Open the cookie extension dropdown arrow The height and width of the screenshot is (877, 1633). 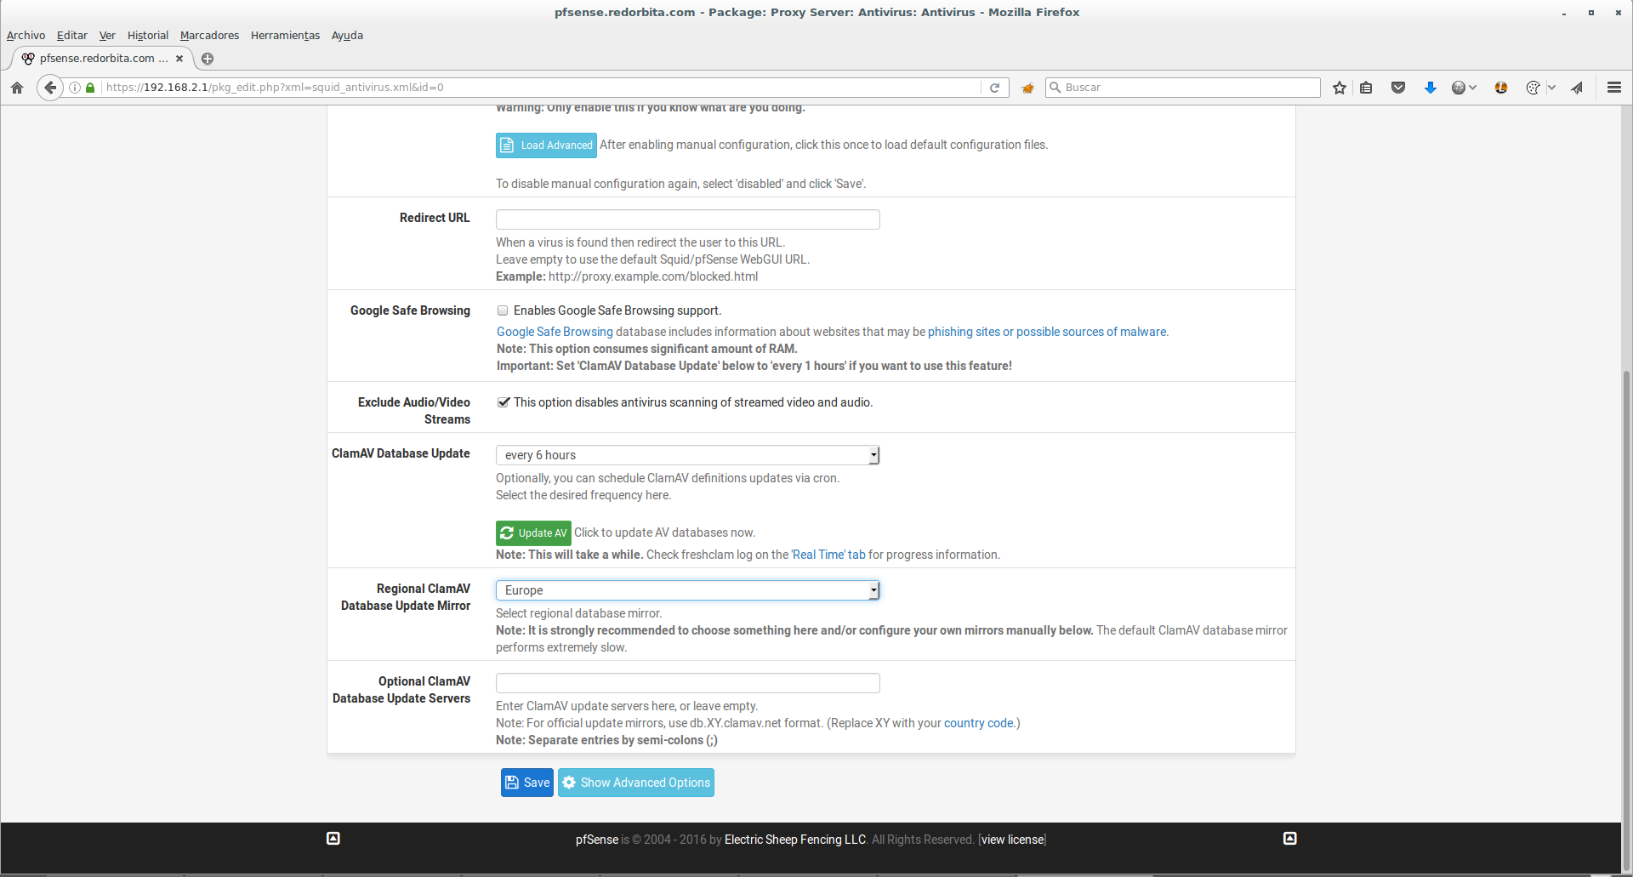point(1551,88)
